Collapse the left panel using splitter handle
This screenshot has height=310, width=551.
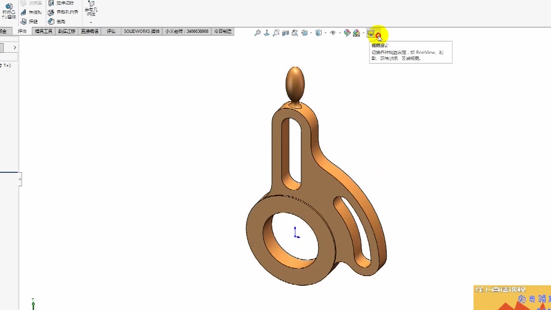(x=20, y=179)
